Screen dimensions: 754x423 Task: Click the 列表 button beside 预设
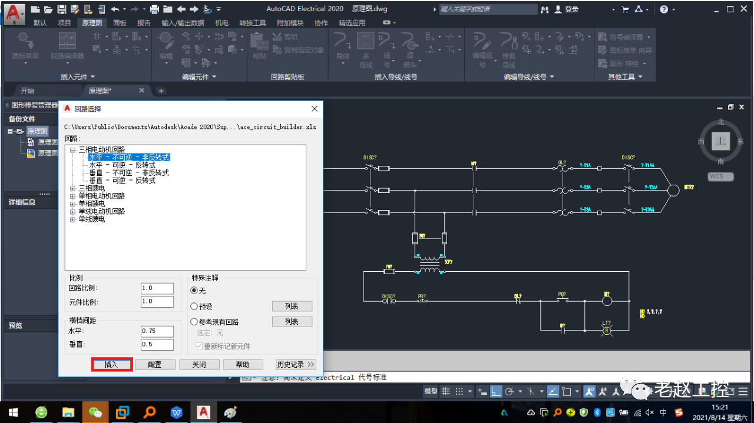292,307
